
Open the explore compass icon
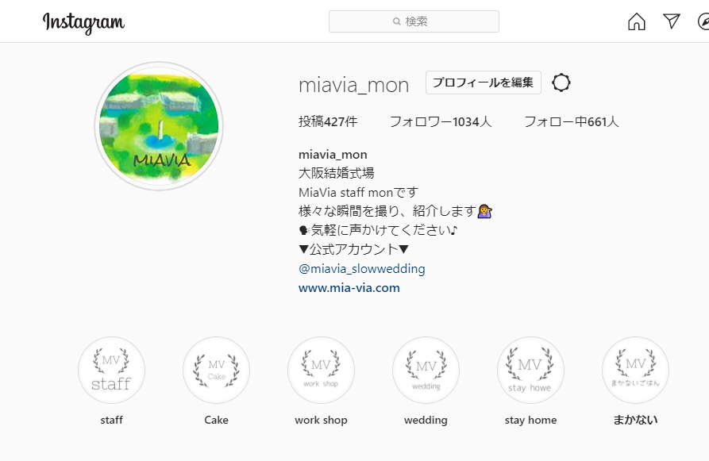pyautogui.click(x=703, y=21)
